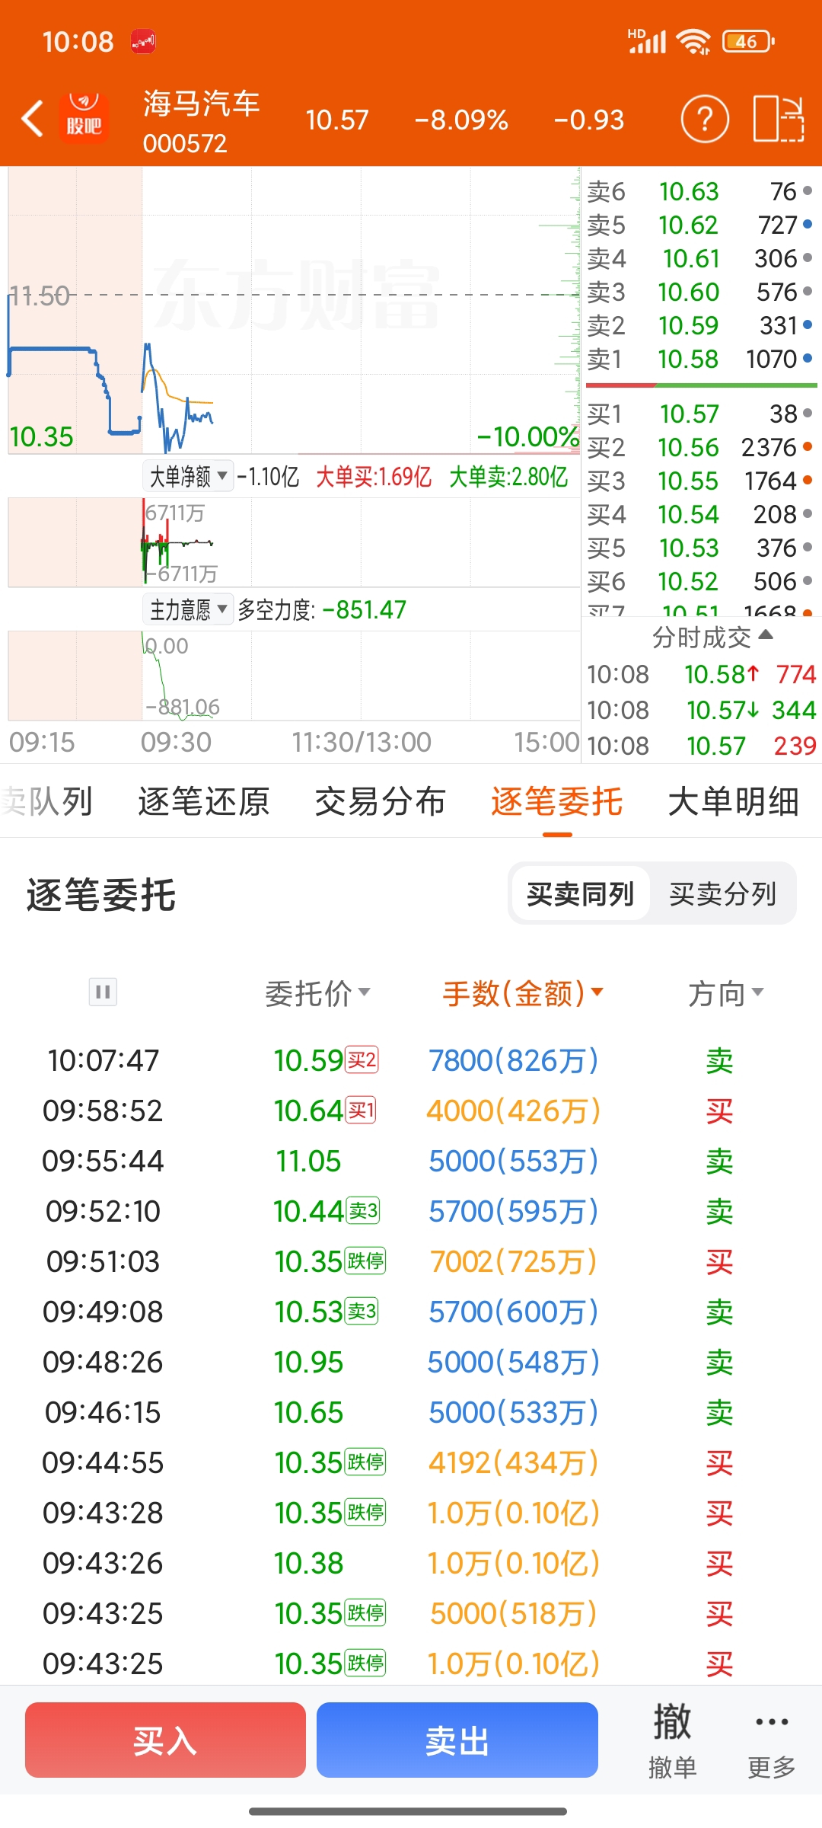Image resolution: width=822 pixels, height=1828 pixels.
Task: Open the 主力意愿 indicator dropdown
Action: 188,609
